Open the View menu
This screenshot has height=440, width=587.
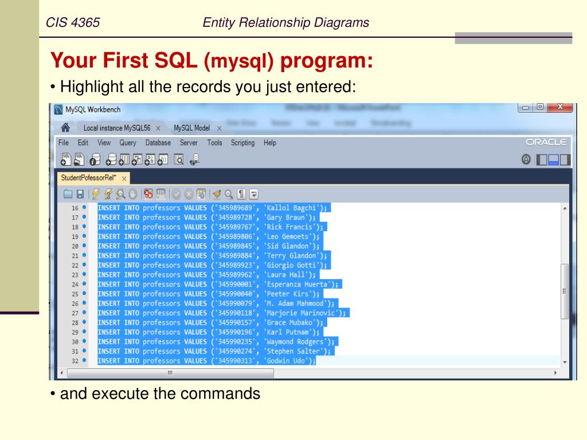104,143
